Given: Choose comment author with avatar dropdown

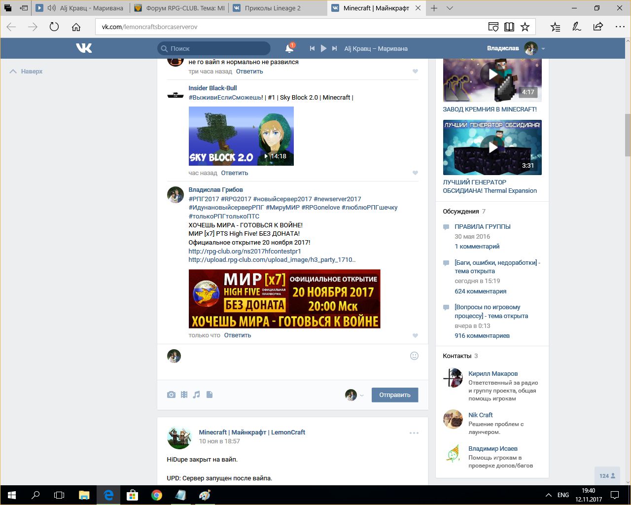Looking at the screenshot, I should (354, 395).
